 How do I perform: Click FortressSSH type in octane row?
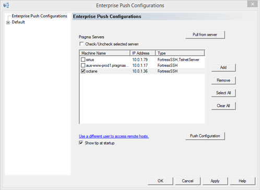[x=168, y=71]
